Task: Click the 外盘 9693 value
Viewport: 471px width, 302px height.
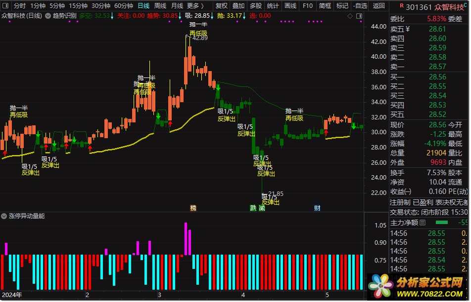Action: [x=438, y=162]
